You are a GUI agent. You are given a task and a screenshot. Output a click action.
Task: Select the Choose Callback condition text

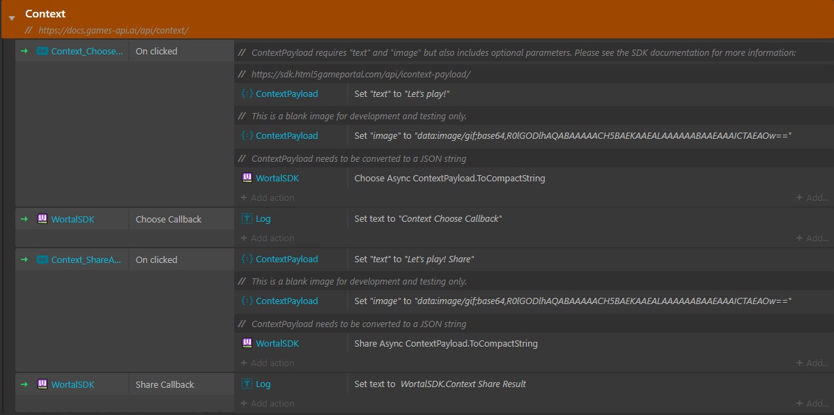pos(168,218)
